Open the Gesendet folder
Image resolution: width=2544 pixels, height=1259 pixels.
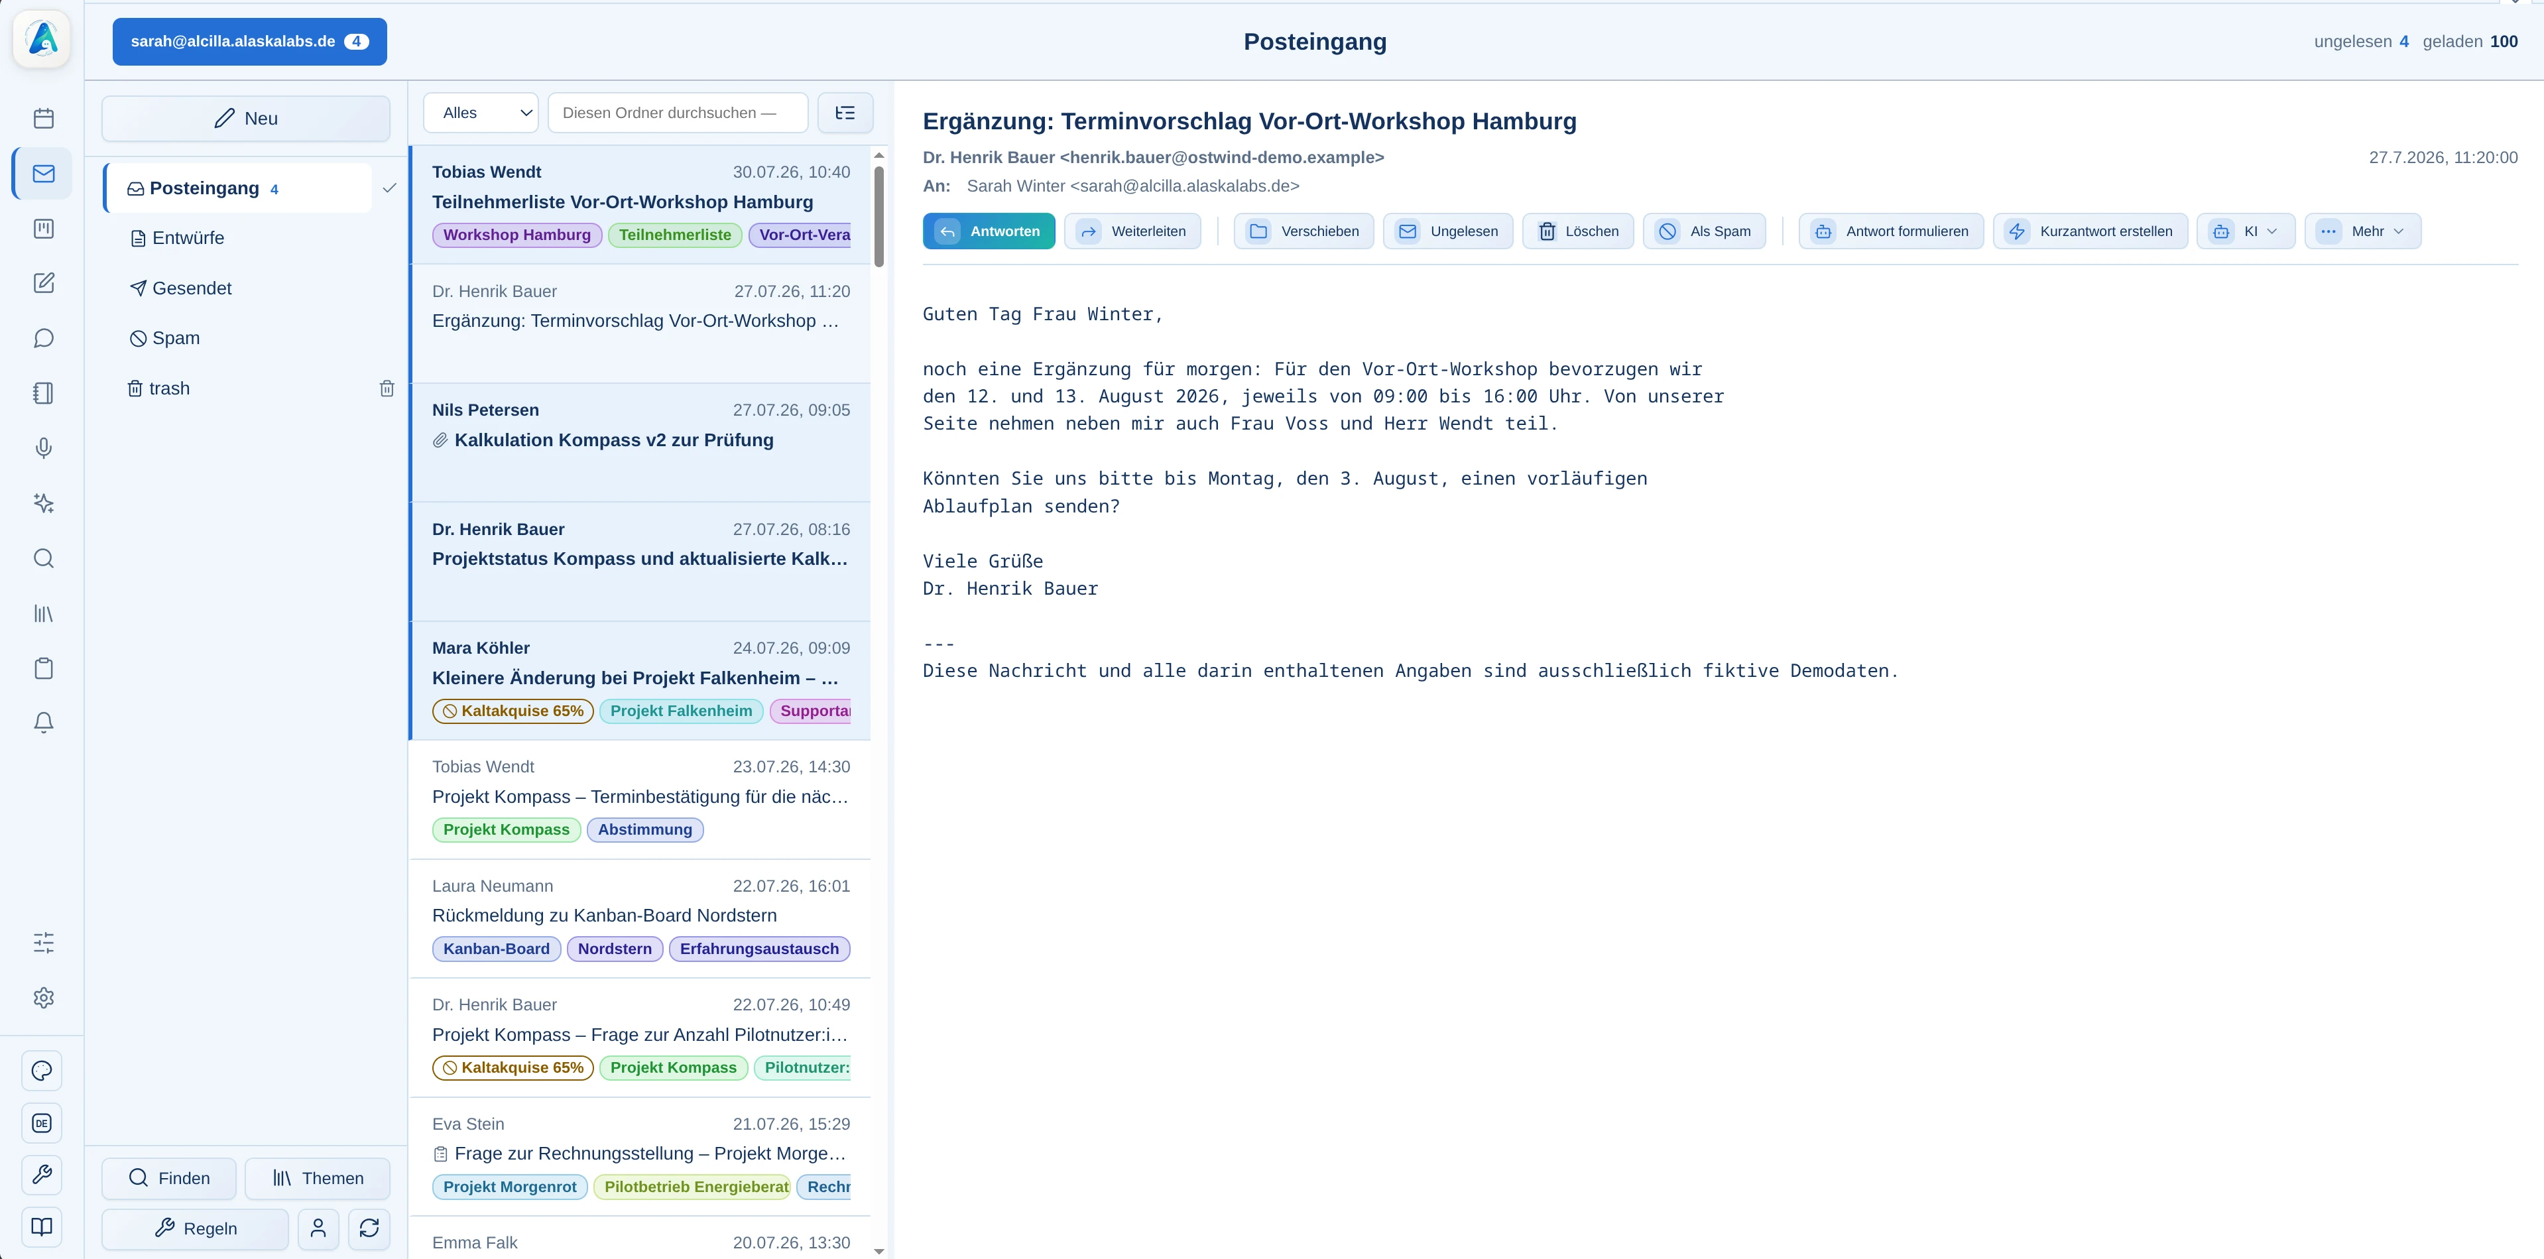coord(182,288)
